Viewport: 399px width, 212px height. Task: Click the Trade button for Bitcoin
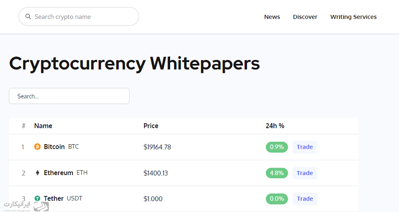[305, 147]
